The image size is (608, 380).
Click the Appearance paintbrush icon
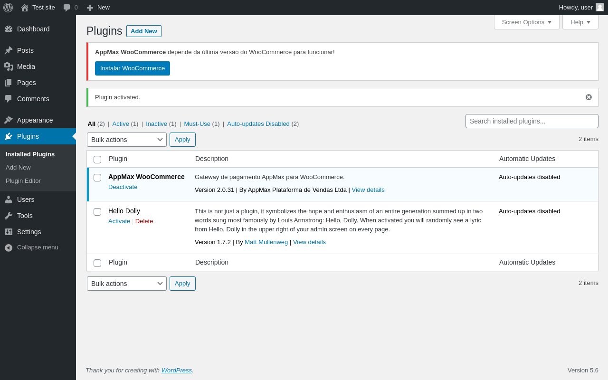click(x=9, y=120)
